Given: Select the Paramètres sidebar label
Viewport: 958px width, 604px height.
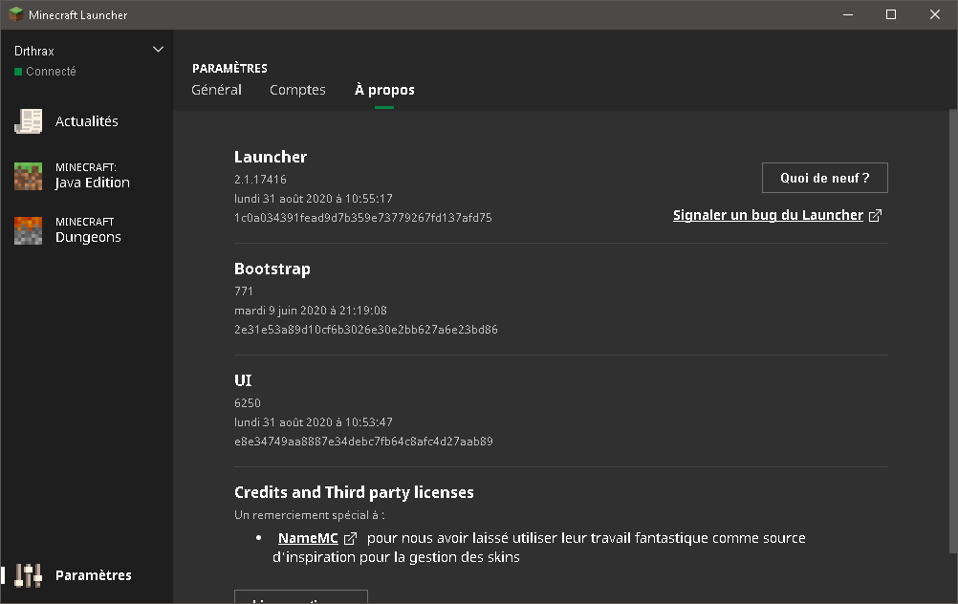Looking at the screenshot, I should point(94,575).
